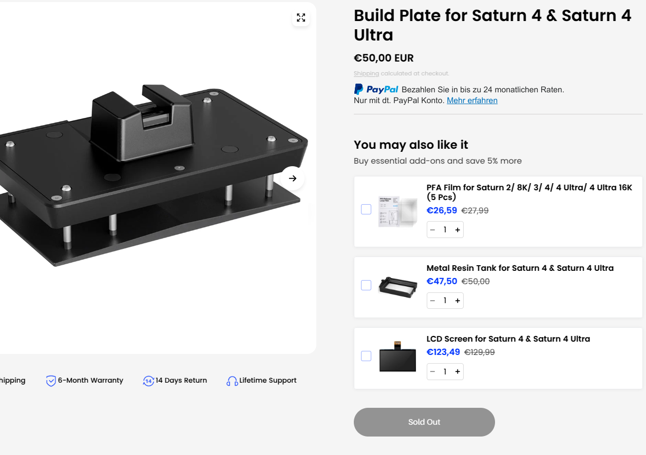Click the 6-Month Warranty shield icon

[x=51, y=381]
